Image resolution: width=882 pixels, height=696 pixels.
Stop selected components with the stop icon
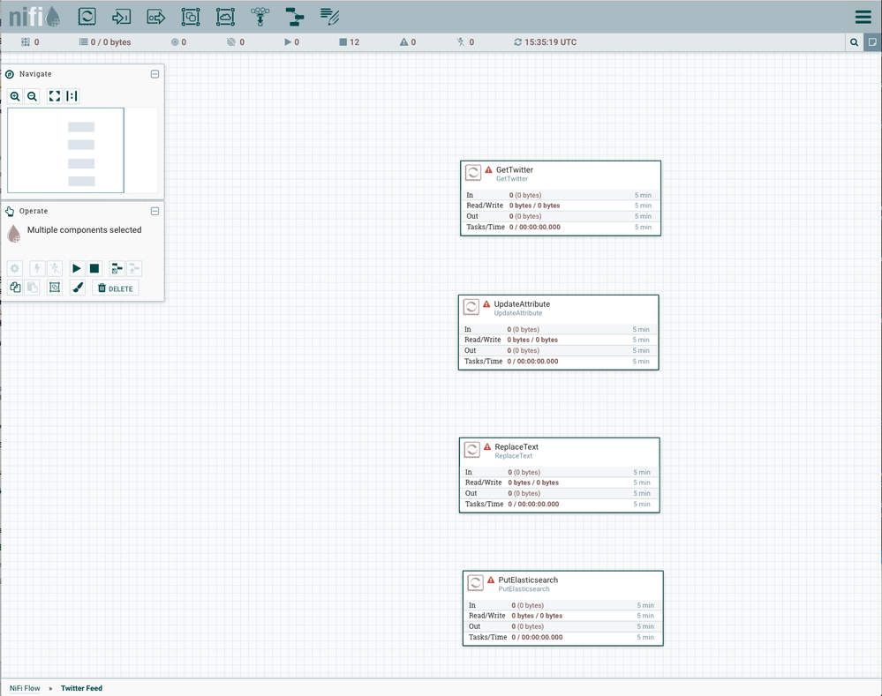[94, 268]
